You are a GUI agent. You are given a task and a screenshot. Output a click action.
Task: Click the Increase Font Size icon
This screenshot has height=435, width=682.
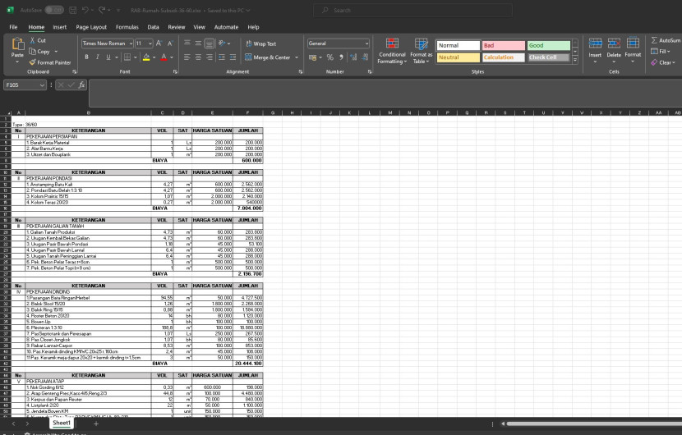click(x=159, y=43)
